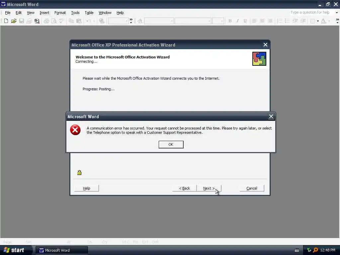Screen dimensions: 340x255
Task: Toggle Underline formatting button
Action: coord(245,21)
